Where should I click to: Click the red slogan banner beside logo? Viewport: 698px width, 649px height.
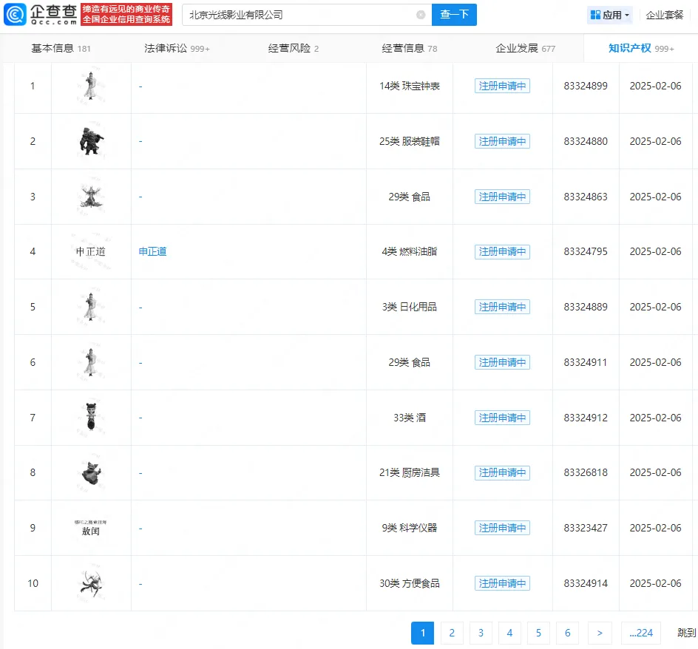(x=126, y=14)
